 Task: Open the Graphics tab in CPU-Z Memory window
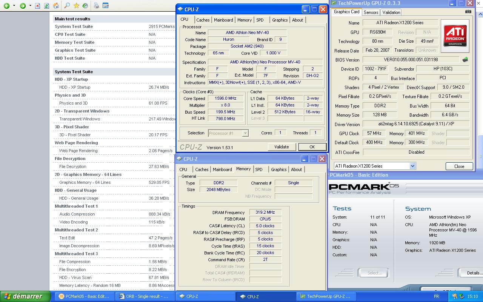point(279,169)
